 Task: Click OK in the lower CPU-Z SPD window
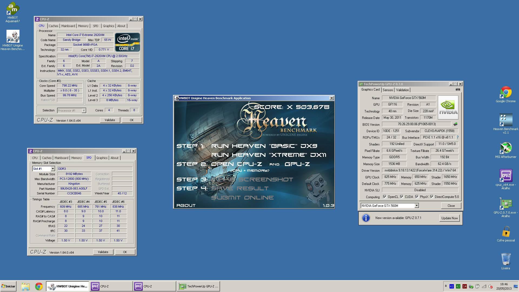click(x=125, y=252)
